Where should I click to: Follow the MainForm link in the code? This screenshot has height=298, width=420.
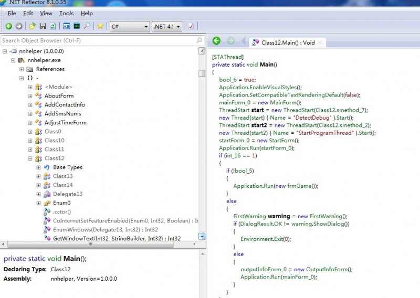(x=283, y=102)
